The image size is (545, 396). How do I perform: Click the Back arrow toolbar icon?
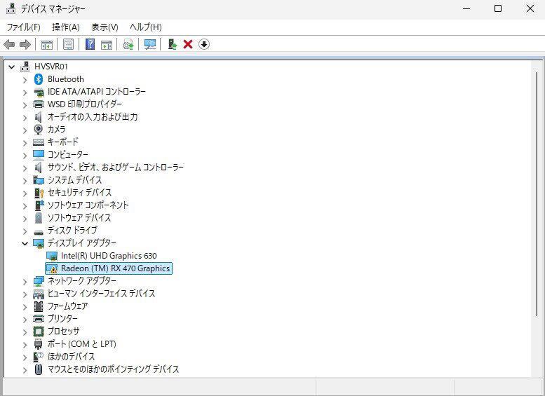coord(9,44)
